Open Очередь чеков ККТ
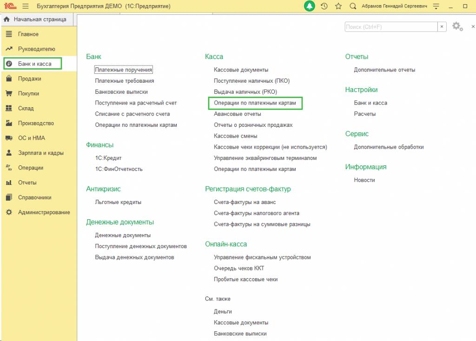 (x=239, y=268)
